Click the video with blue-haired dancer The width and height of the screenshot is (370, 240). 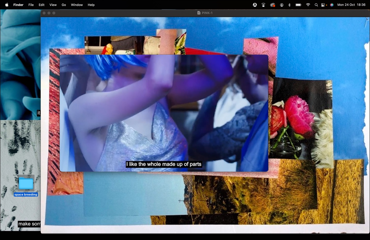pyautogui.click(x=164, y=113)
